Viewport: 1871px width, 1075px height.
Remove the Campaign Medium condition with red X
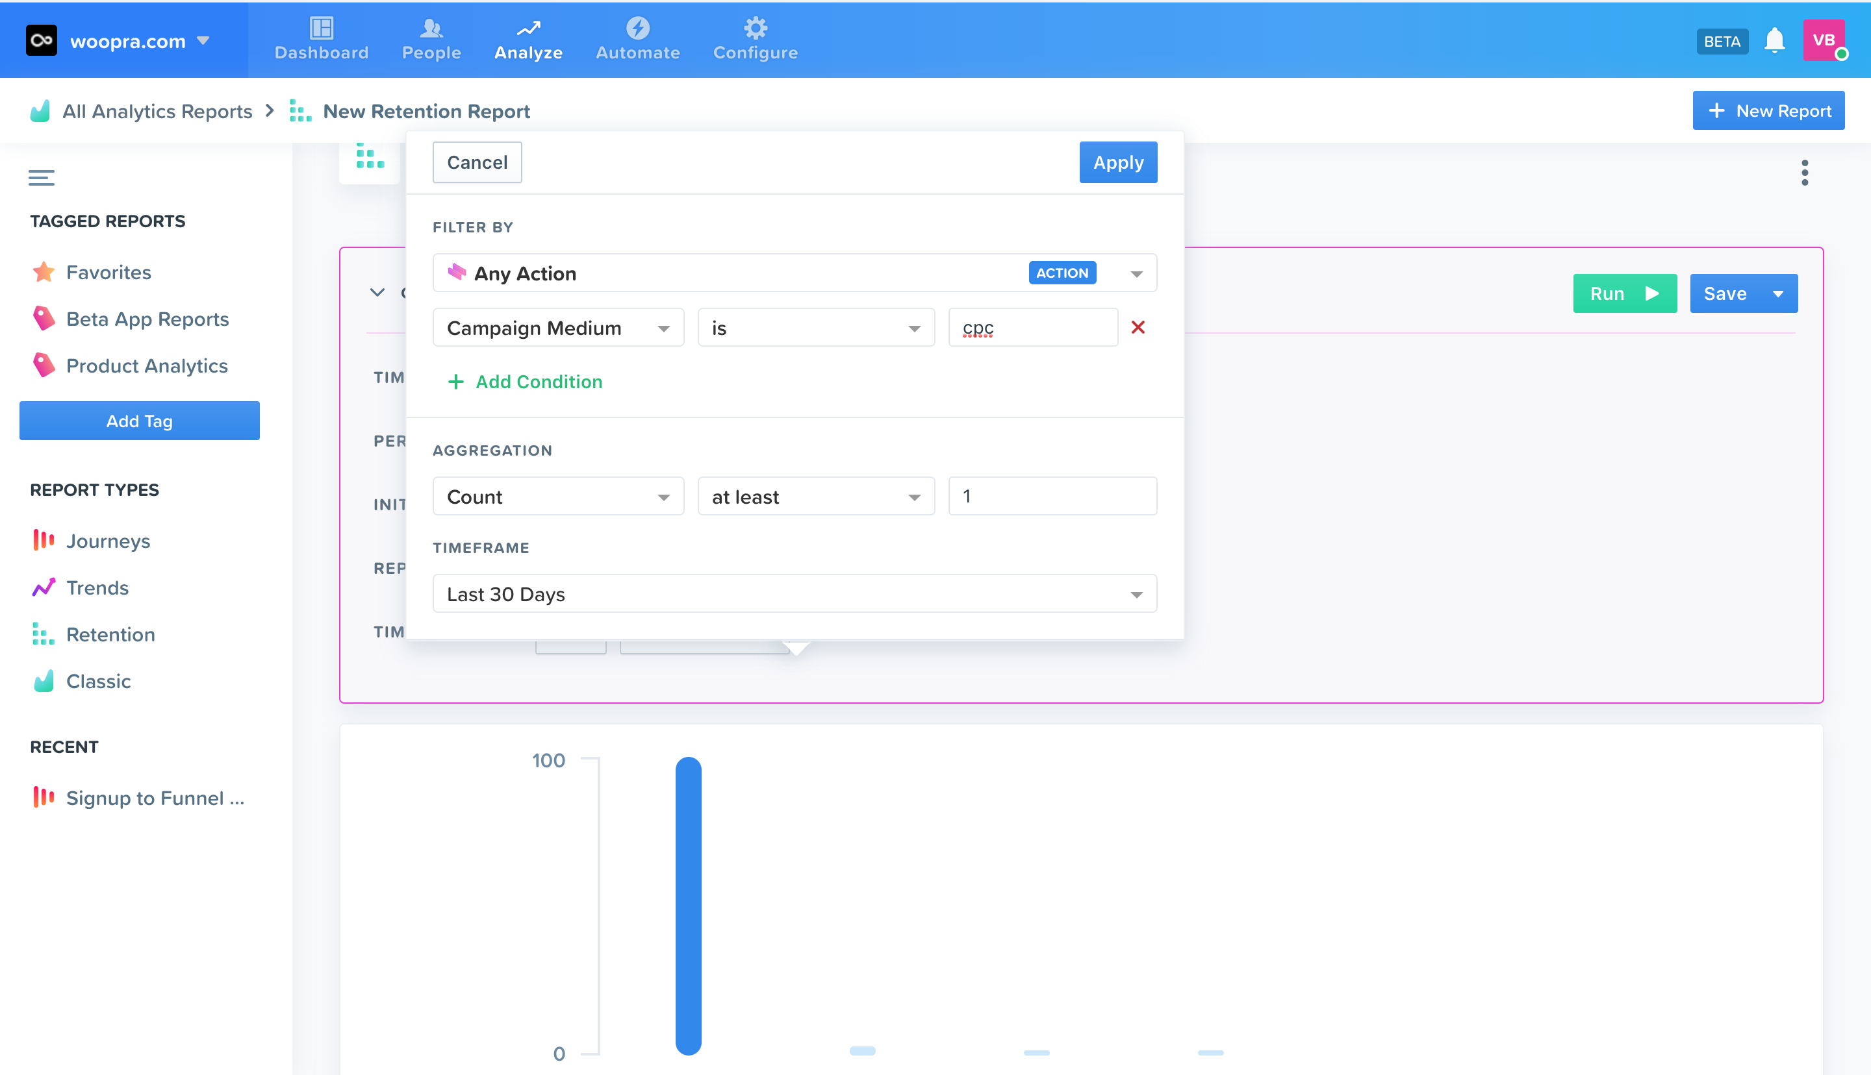point(1138,327)
